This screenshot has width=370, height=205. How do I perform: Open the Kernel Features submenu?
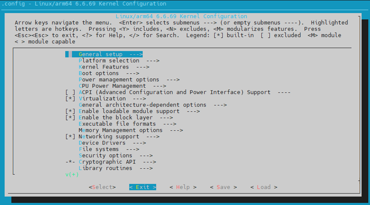114,67
